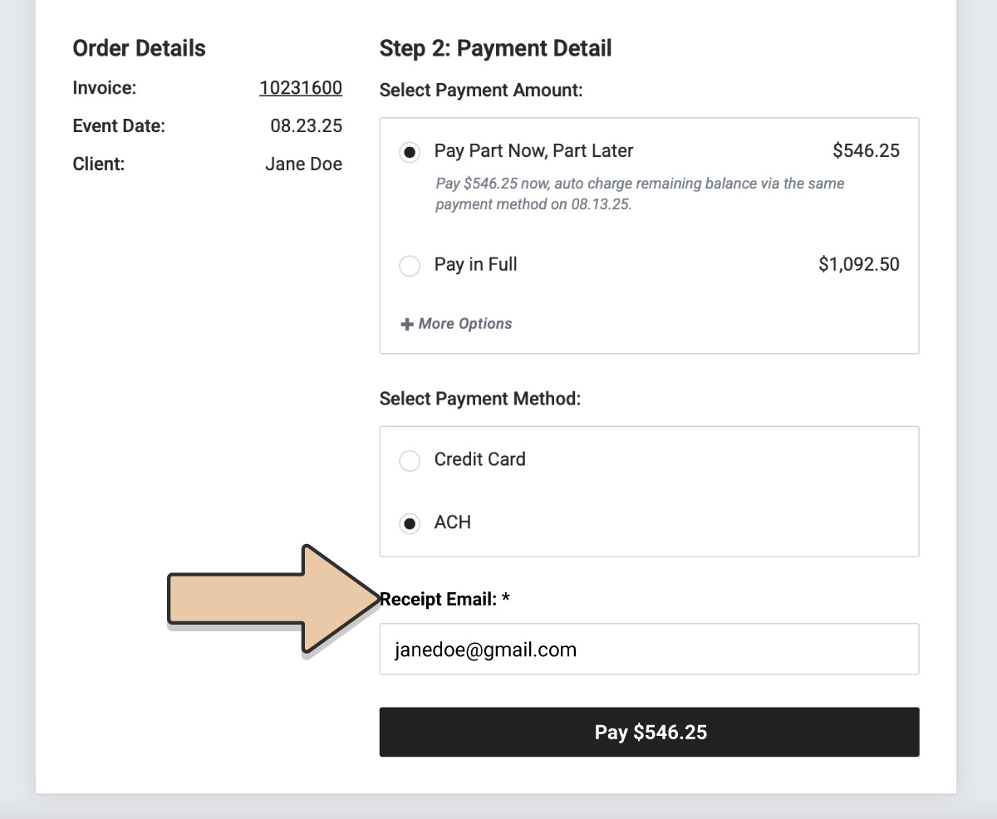
Task: Click the Step 2: Payment Detail heading
Action: click(x=495, y=48)
